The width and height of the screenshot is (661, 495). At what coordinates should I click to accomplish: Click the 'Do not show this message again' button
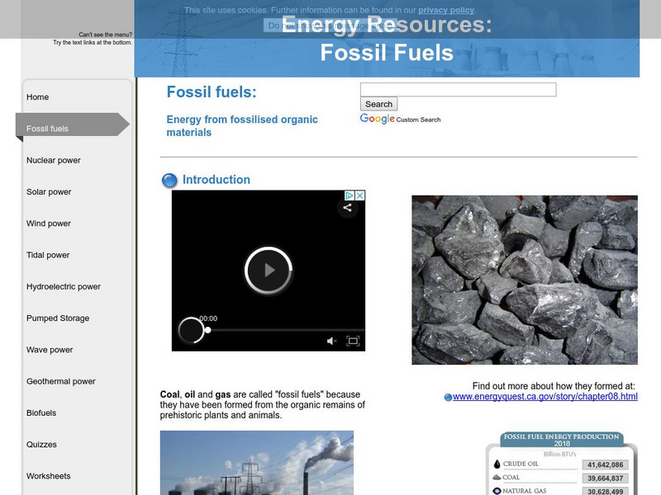click(330, 26)
